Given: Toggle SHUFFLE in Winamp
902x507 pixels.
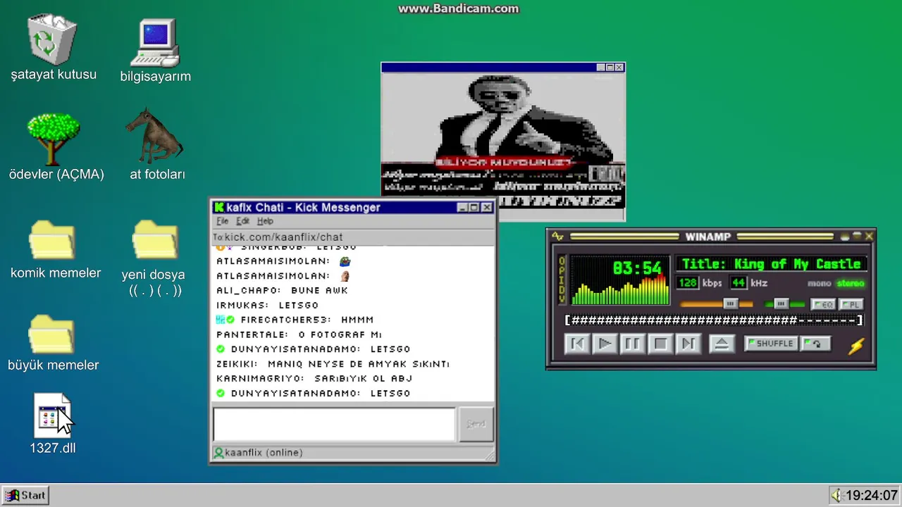Looking at the screenshot, I should [x=771, y=344].
